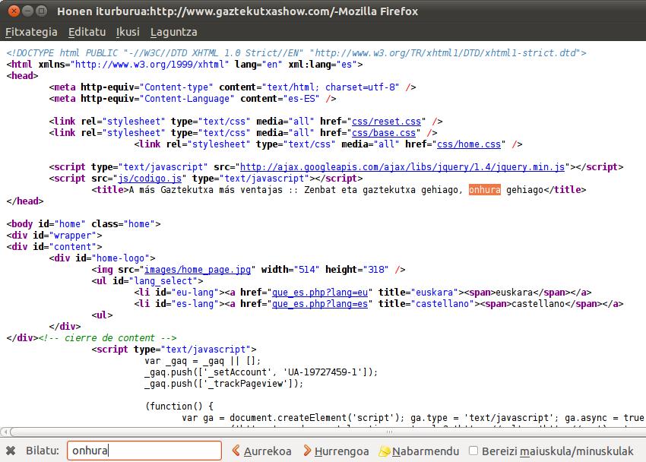Viewport: 646px width, 462px height.
Task: Close the find bar with the X icon
Action: (10, 451)
